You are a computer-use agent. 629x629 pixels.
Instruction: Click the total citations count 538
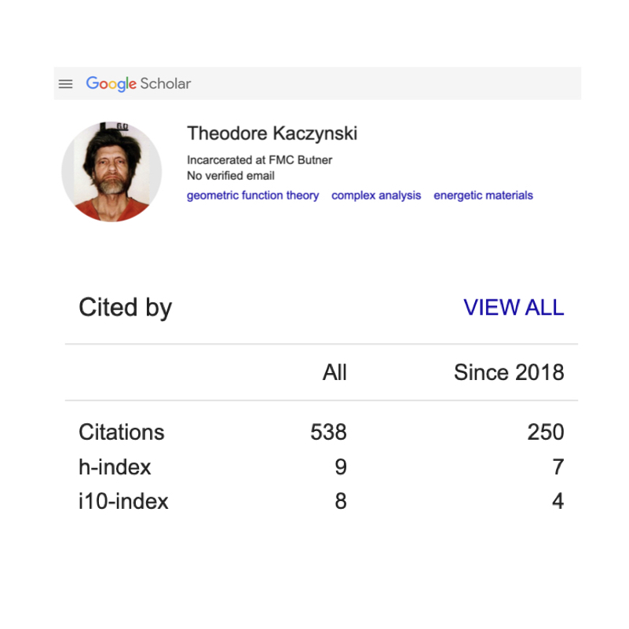[x=328, y=432]
